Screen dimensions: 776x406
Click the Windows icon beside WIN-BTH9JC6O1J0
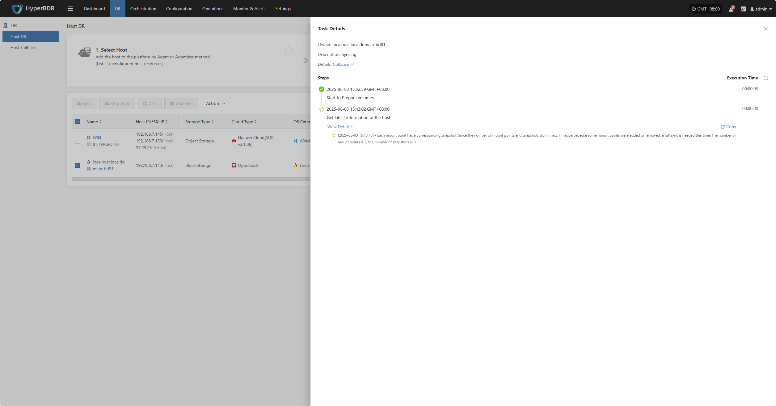[89, 137]
